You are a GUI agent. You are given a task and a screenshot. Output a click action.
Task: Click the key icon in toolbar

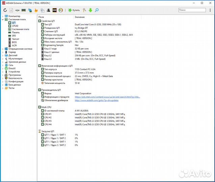(84, 10)
